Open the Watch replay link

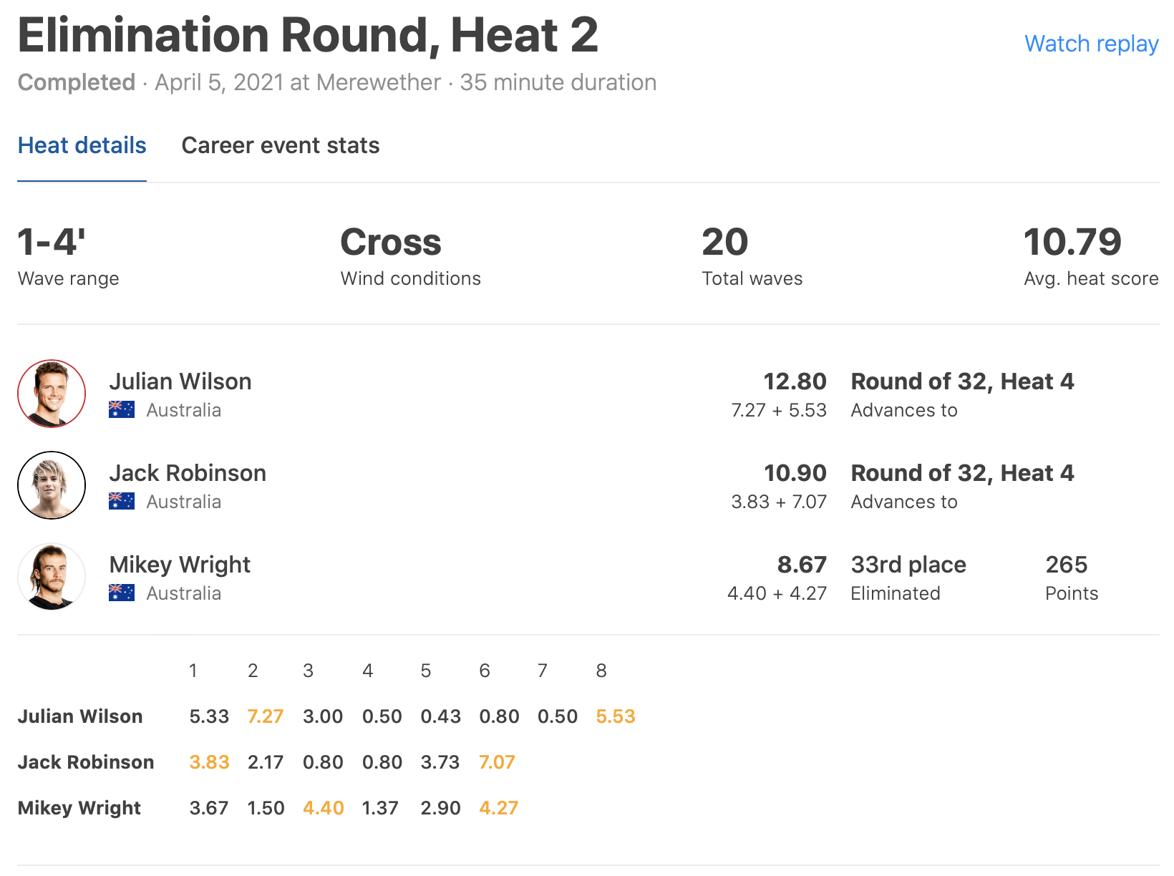pyautogui.click(x=1091, y=44)
